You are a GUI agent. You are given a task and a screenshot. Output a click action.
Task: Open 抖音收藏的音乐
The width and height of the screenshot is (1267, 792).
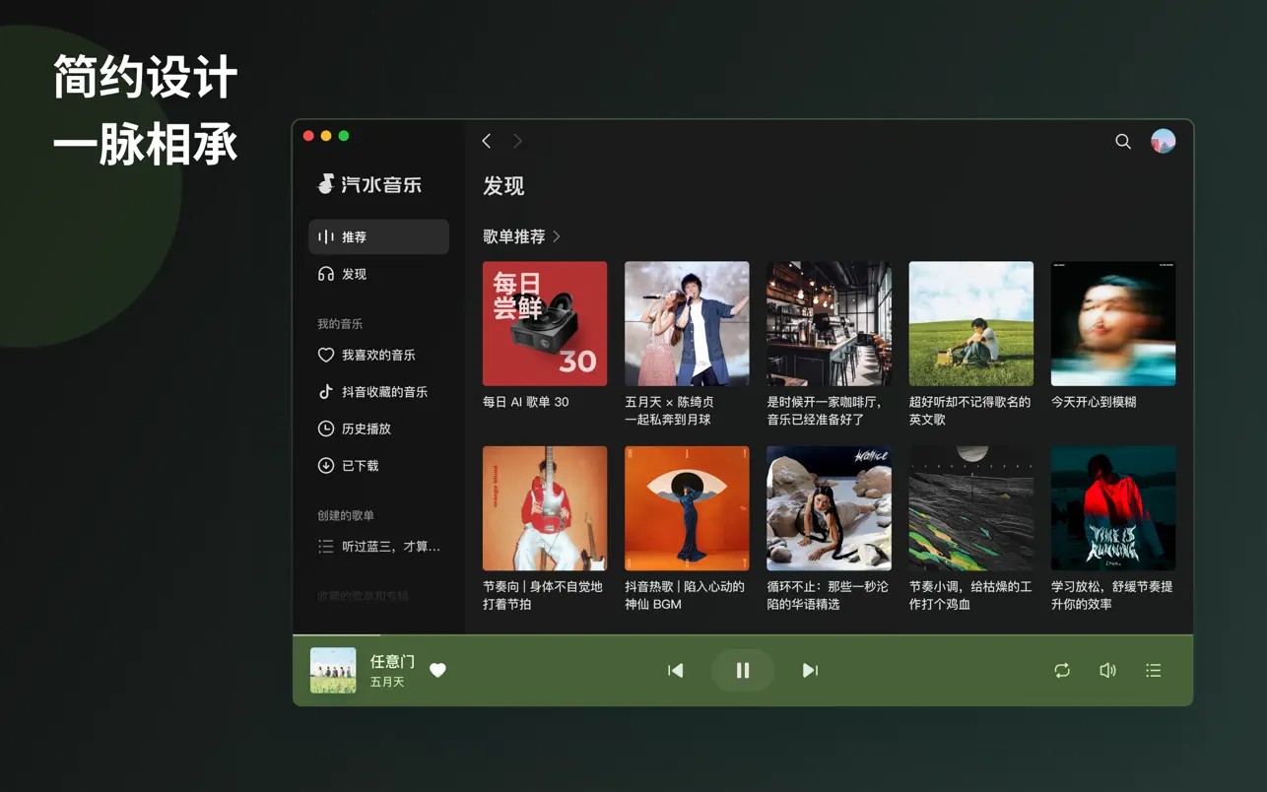378,392
